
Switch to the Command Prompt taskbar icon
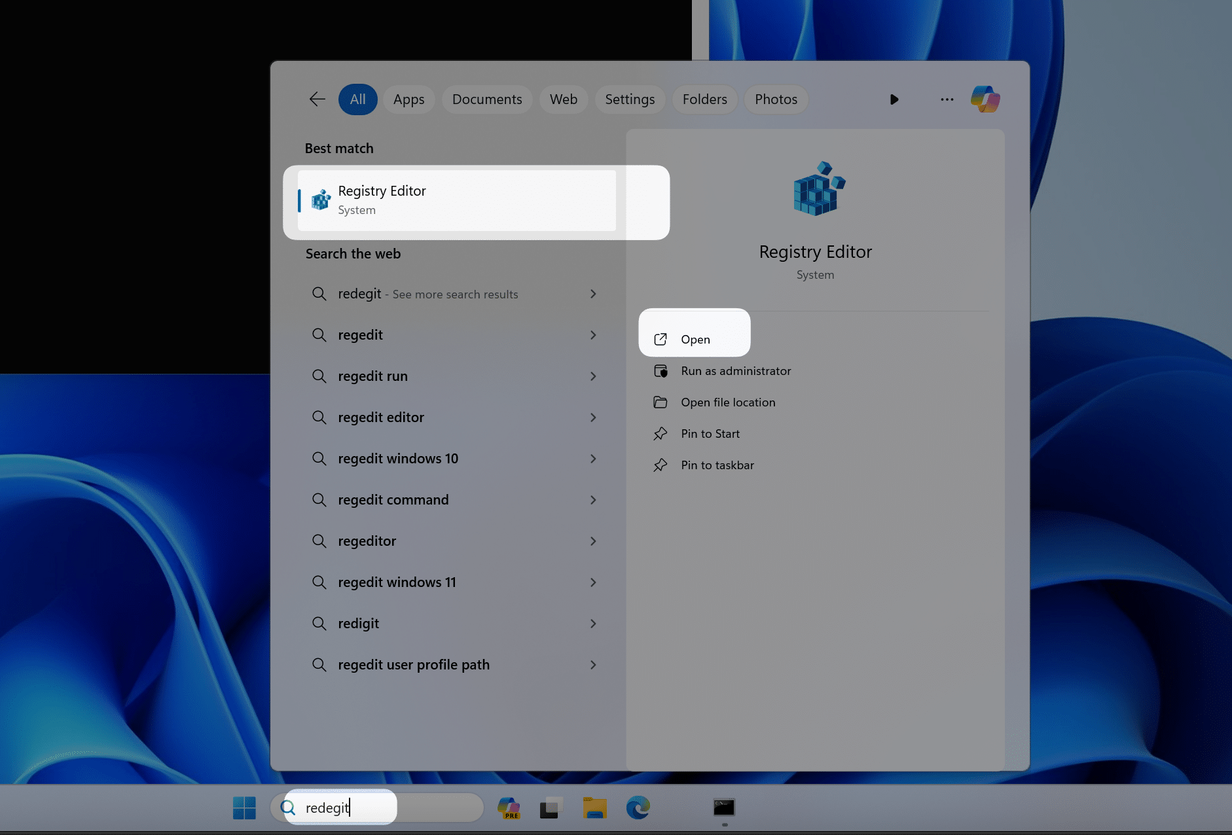click(724, 808)
